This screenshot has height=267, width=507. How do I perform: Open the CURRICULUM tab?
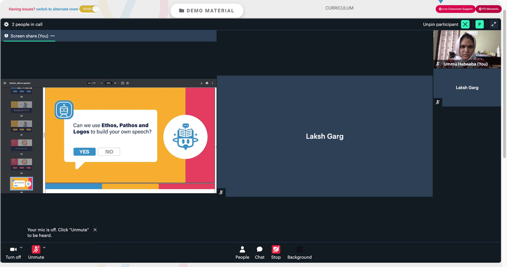(340, 8)
